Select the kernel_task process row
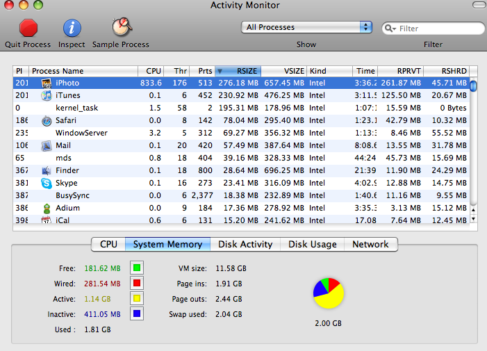 point(241,108)
